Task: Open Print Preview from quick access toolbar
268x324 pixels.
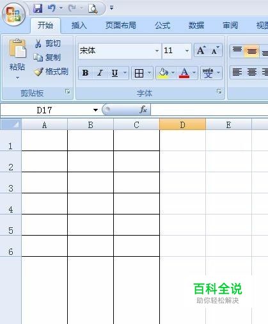Action: [93, 8]
